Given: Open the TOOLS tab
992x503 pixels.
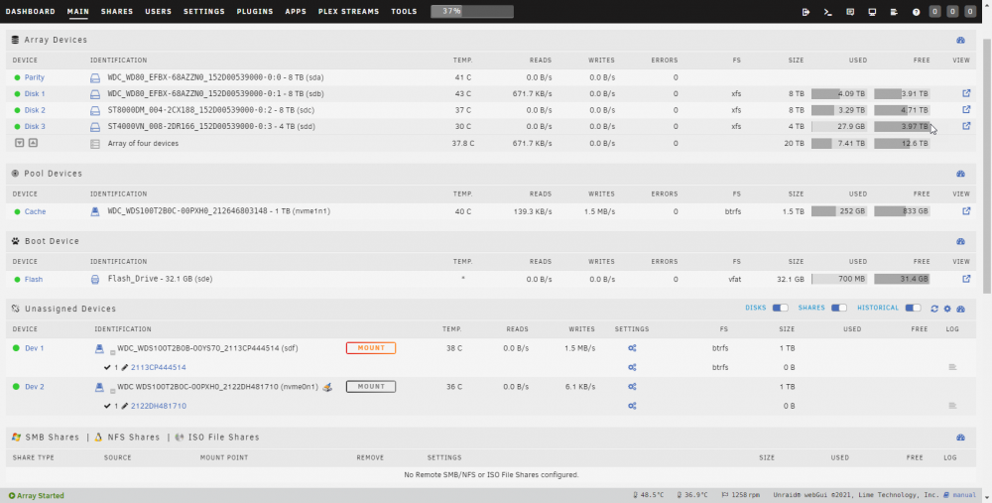Looking at the screenshot, I should 405,11.
